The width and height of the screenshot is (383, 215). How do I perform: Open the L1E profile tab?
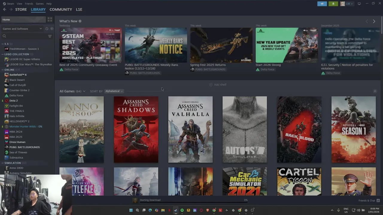pos(79,10)
